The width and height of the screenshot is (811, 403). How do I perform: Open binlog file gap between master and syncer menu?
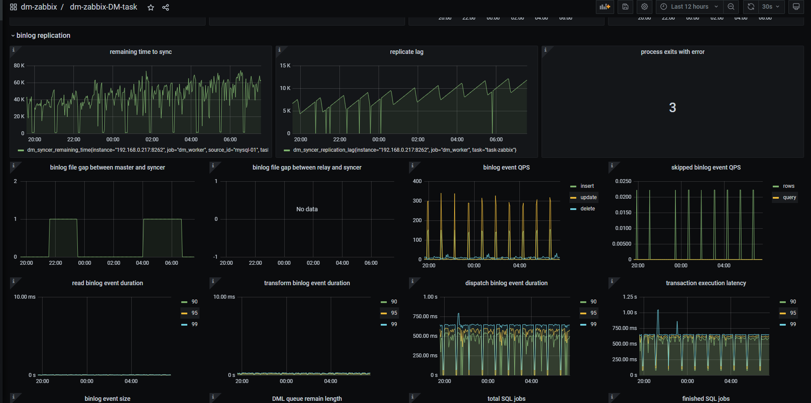tap(107, 167)
